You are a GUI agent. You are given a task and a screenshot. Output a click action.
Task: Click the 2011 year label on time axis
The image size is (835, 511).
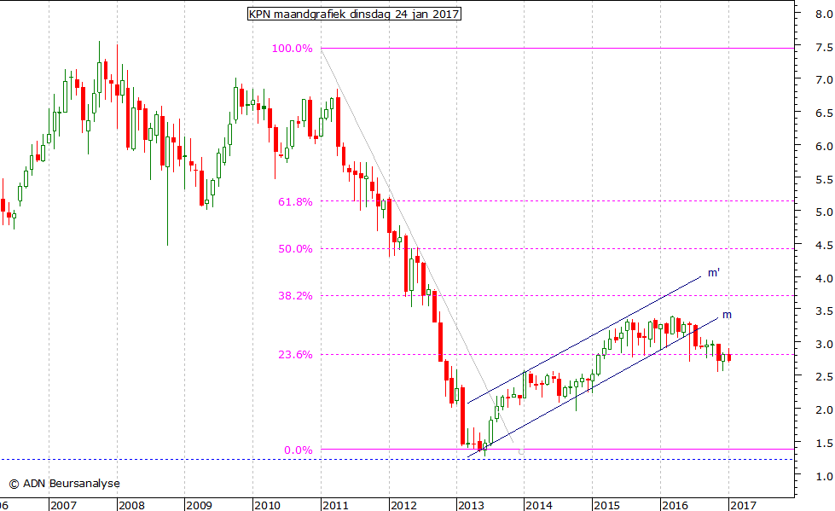coord(335,505)
